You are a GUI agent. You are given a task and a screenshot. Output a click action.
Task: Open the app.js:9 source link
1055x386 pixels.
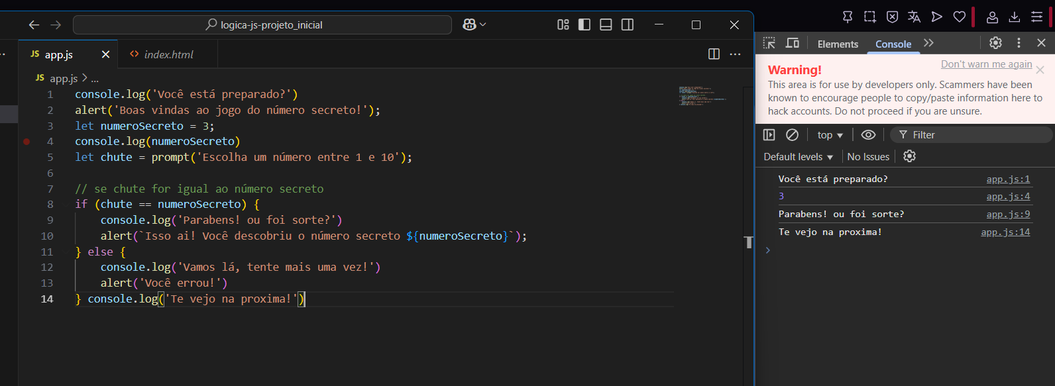coord(1008,214)
